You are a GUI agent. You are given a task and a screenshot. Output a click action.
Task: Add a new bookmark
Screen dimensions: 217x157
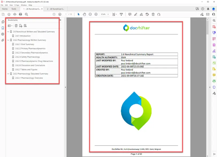click(21, 26)
